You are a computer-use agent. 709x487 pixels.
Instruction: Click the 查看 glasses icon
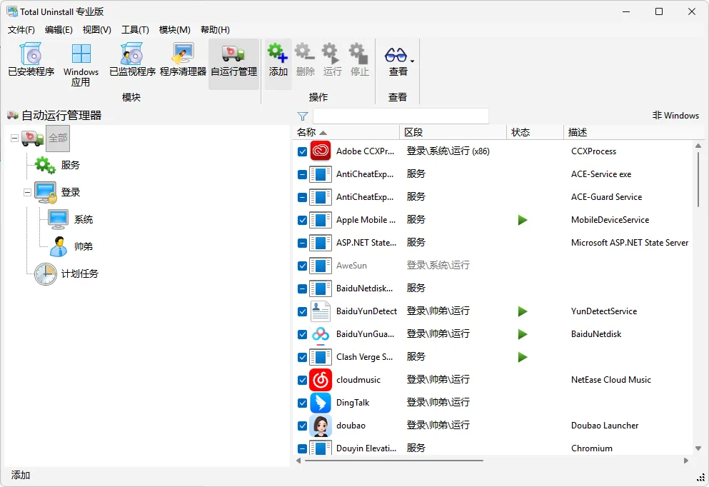click(x=396, y=55)
